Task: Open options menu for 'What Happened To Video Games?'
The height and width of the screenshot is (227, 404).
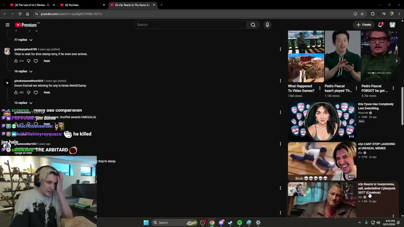Action: (320, 88)
